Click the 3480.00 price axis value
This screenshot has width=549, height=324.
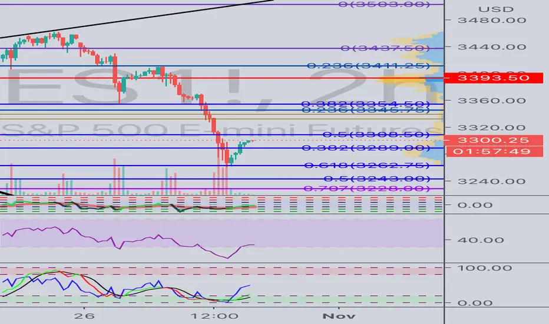coord(492,20)
